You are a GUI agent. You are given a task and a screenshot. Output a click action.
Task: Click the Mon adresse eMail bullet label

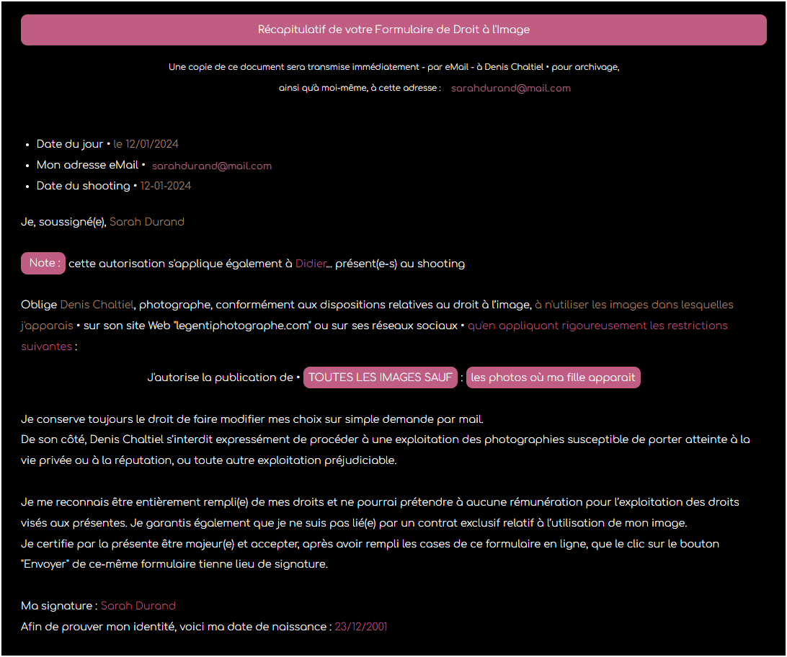[87, 166]
